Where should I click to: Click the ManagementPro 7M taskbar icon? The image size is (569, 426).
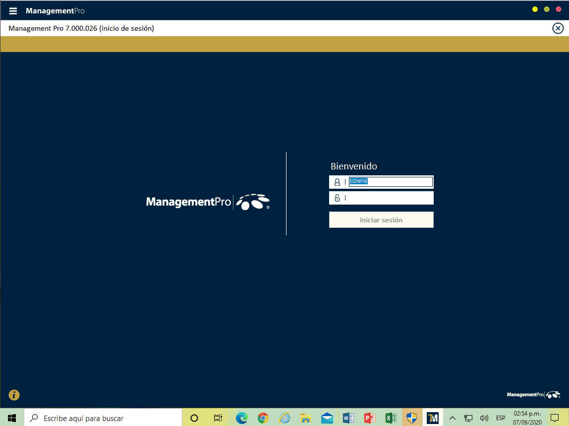point(433,418)
